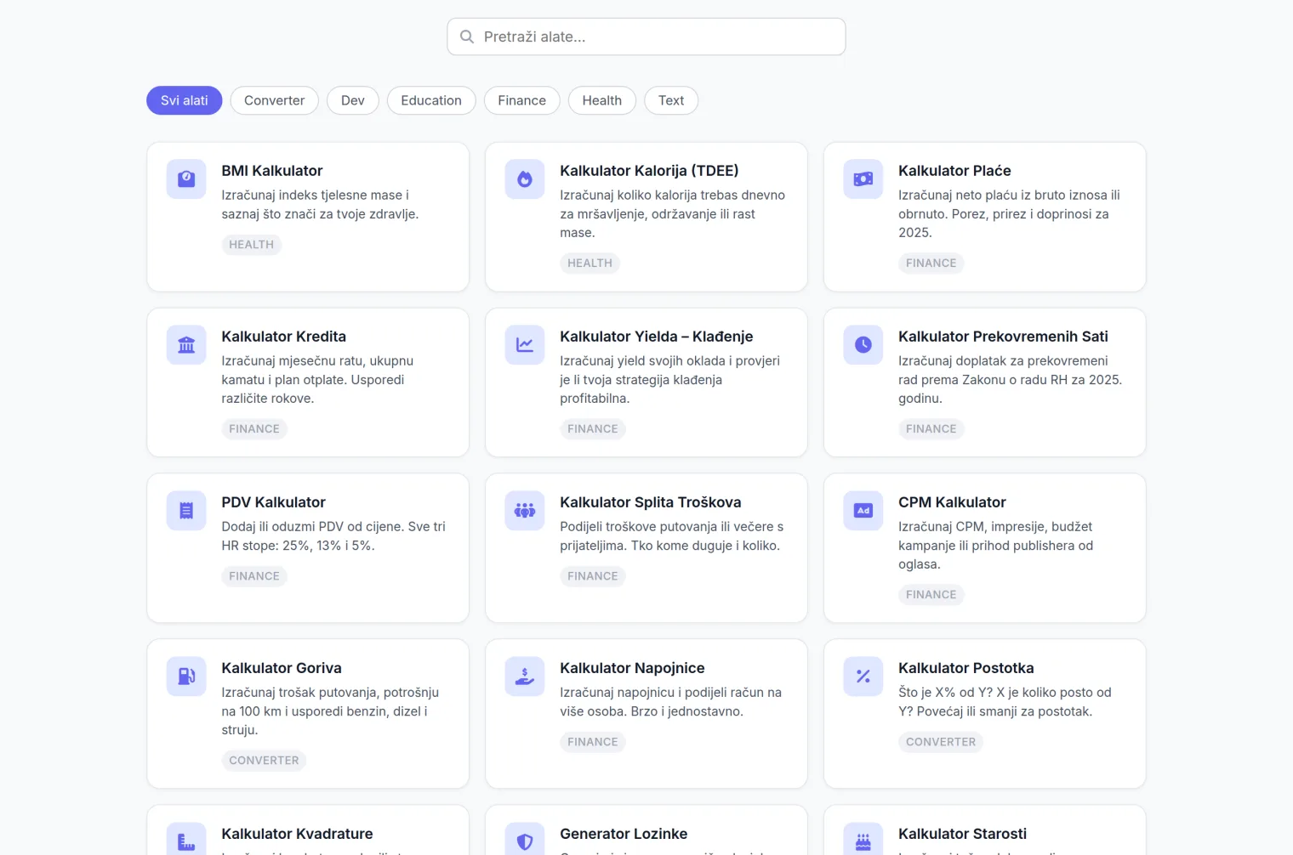The width and height of the screenshot is (1293, 855).
Task: Click the ruler icon of Kalkulator Kvadrature
Action: pos(186,841)
